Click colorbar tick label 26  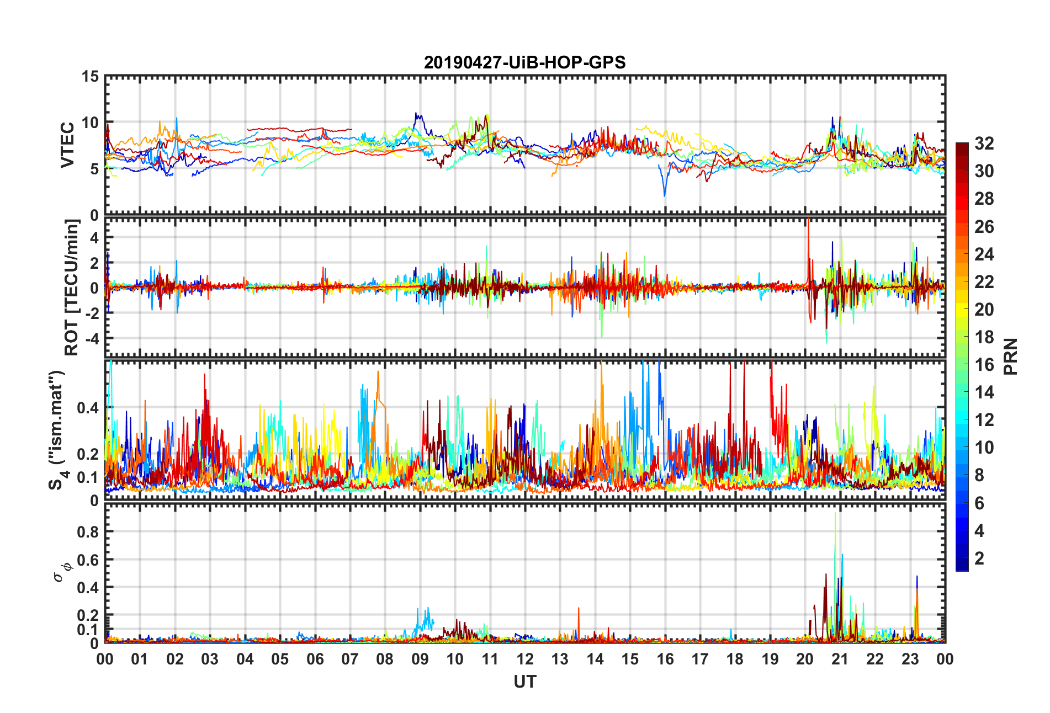[x=984, y=226]
